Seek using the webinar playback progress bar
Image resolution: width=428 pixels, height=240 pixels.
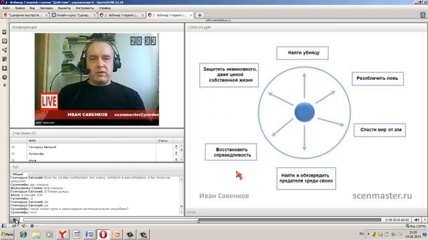[202, 220]
